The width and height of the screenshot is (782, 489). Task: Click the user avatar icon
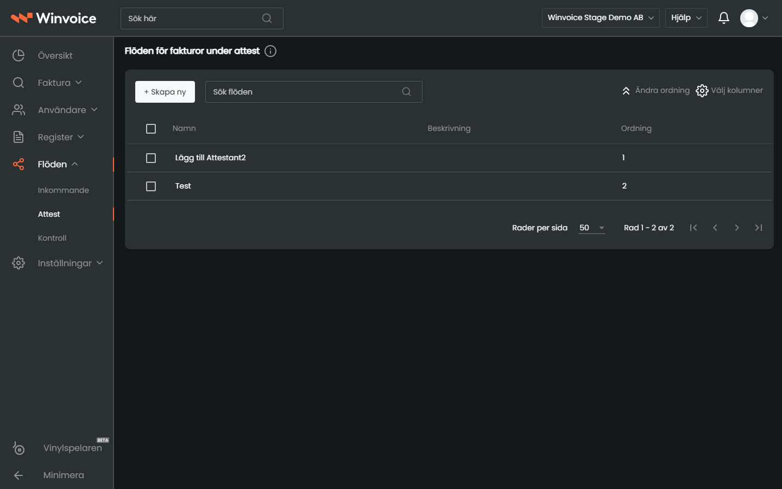[x=749, y=18]
